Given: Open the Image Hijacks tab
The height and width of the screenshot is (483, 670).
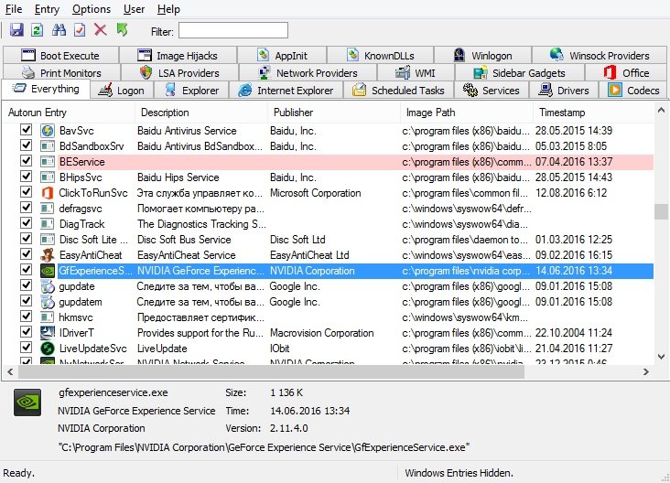Looking at the screenshot, I should tap(178, 55).
